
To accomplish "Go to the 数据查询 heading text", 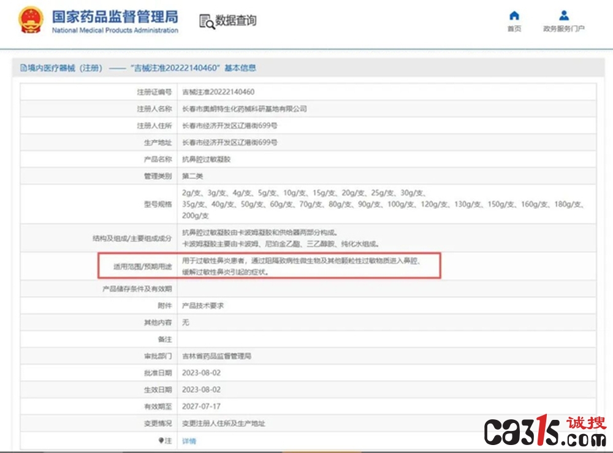I will (x=236, y=20).
